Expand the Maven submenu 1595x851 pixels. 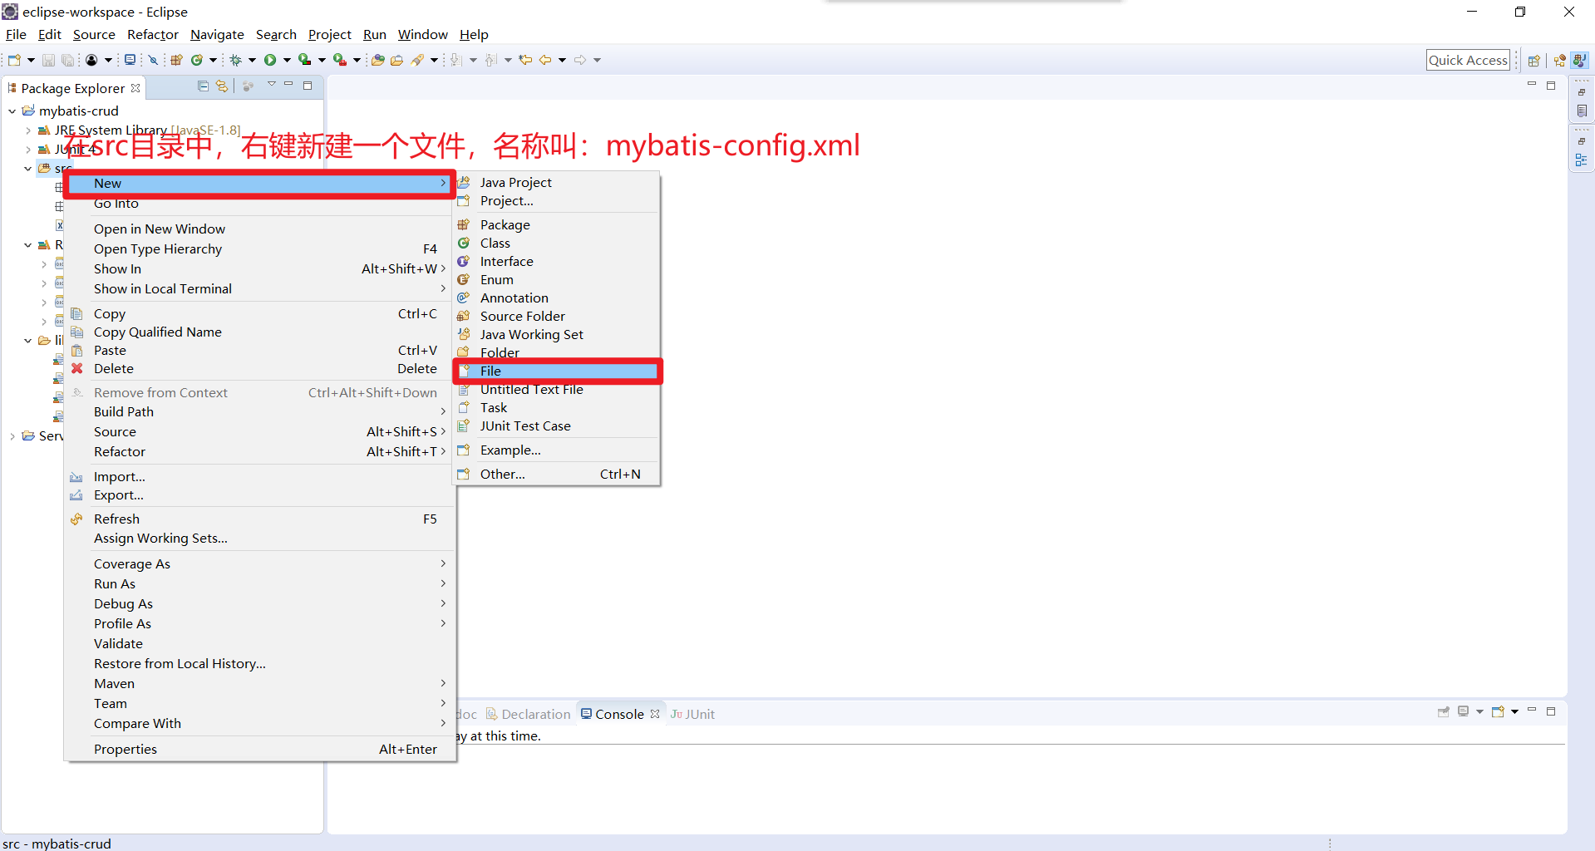click(260, 684)
